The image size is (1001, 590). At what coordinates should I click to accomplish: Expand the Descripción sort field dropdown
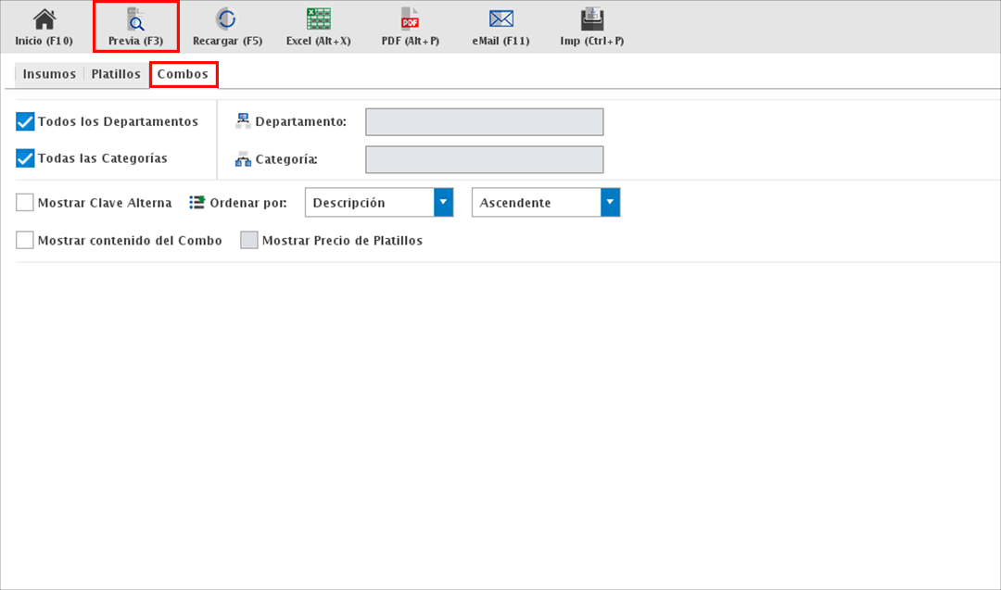coord(443,203)
